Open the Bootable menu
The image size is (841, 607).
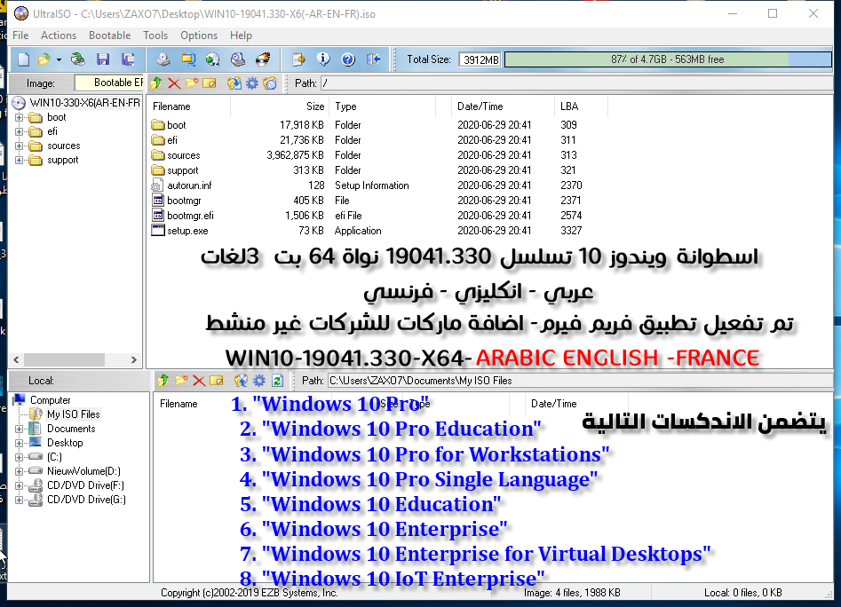109,35
